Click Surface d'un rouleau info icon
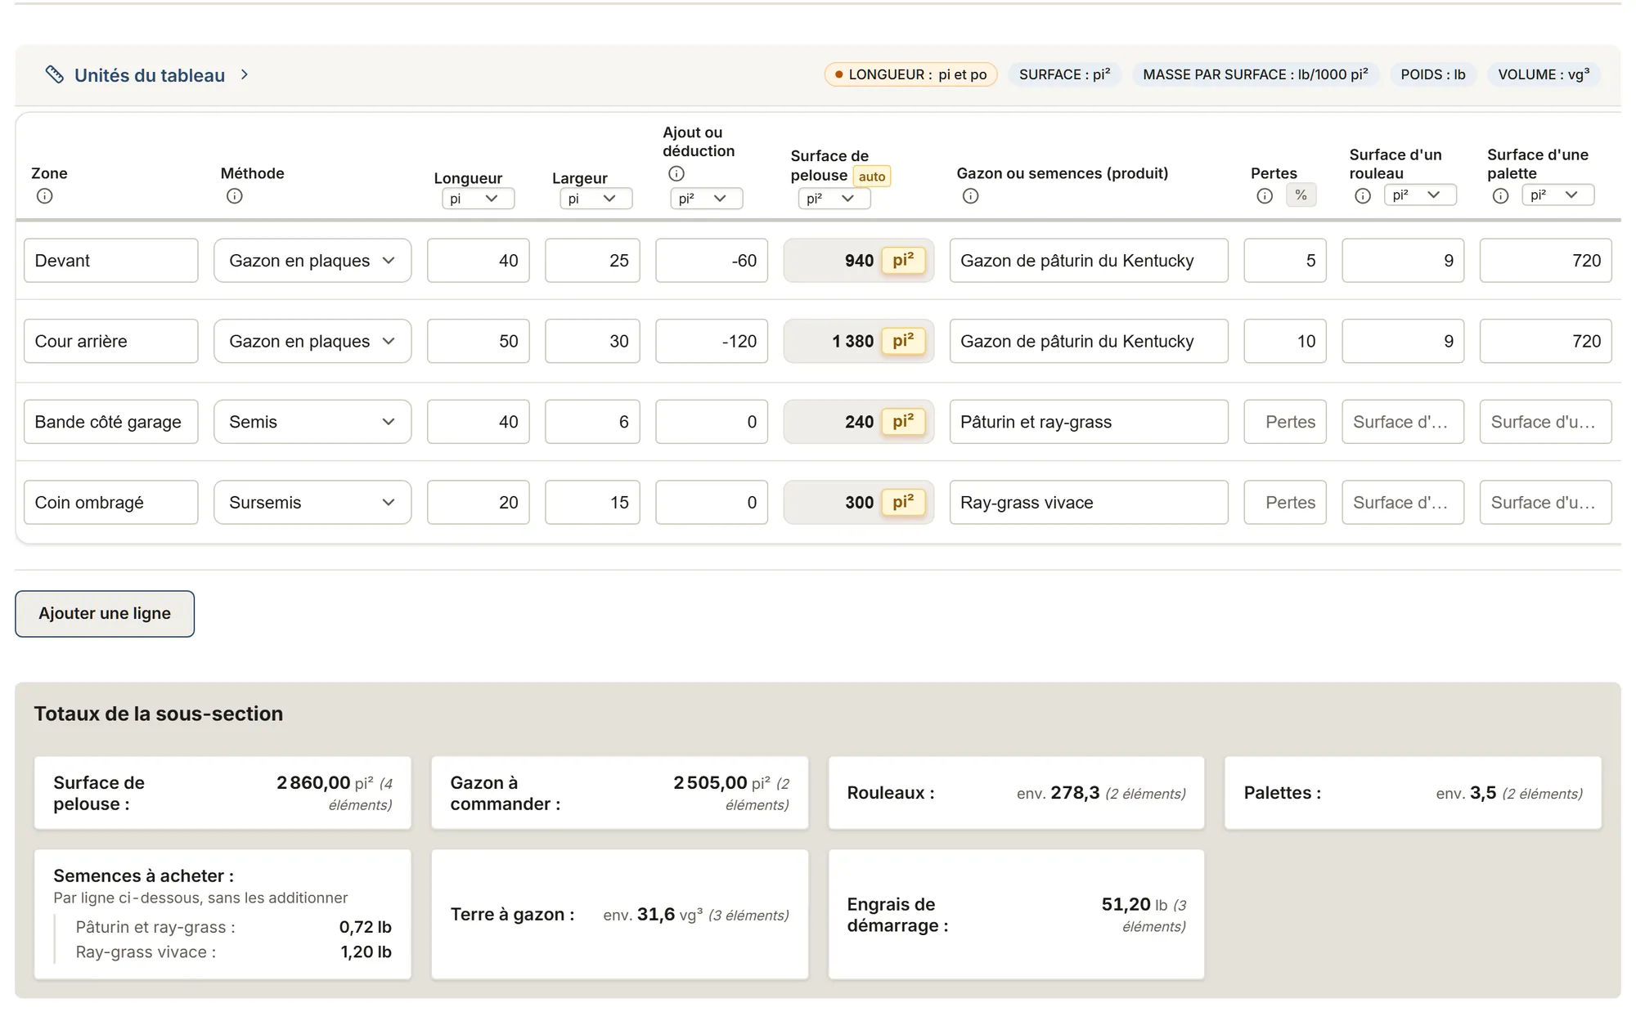 click(1363, 196)
